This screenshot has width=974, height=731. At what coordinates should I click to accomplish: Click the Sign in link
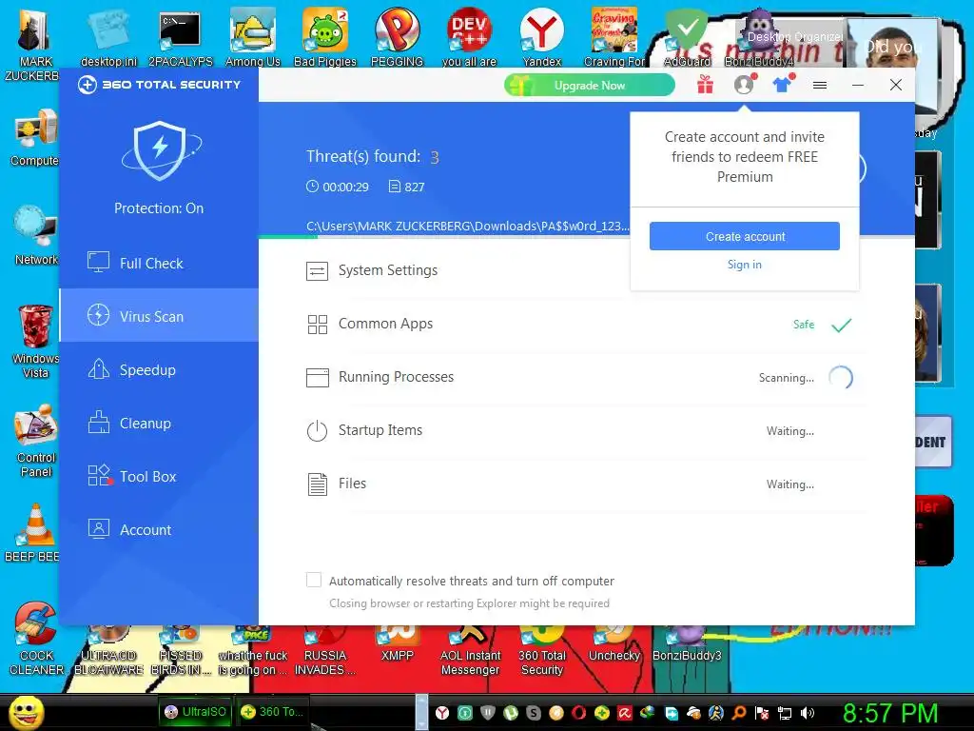click(x=744, y=265)
